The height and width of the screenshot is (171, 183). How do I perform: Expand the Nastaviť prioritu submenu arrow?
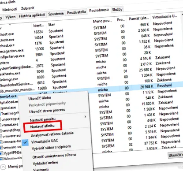click(85, 117)
